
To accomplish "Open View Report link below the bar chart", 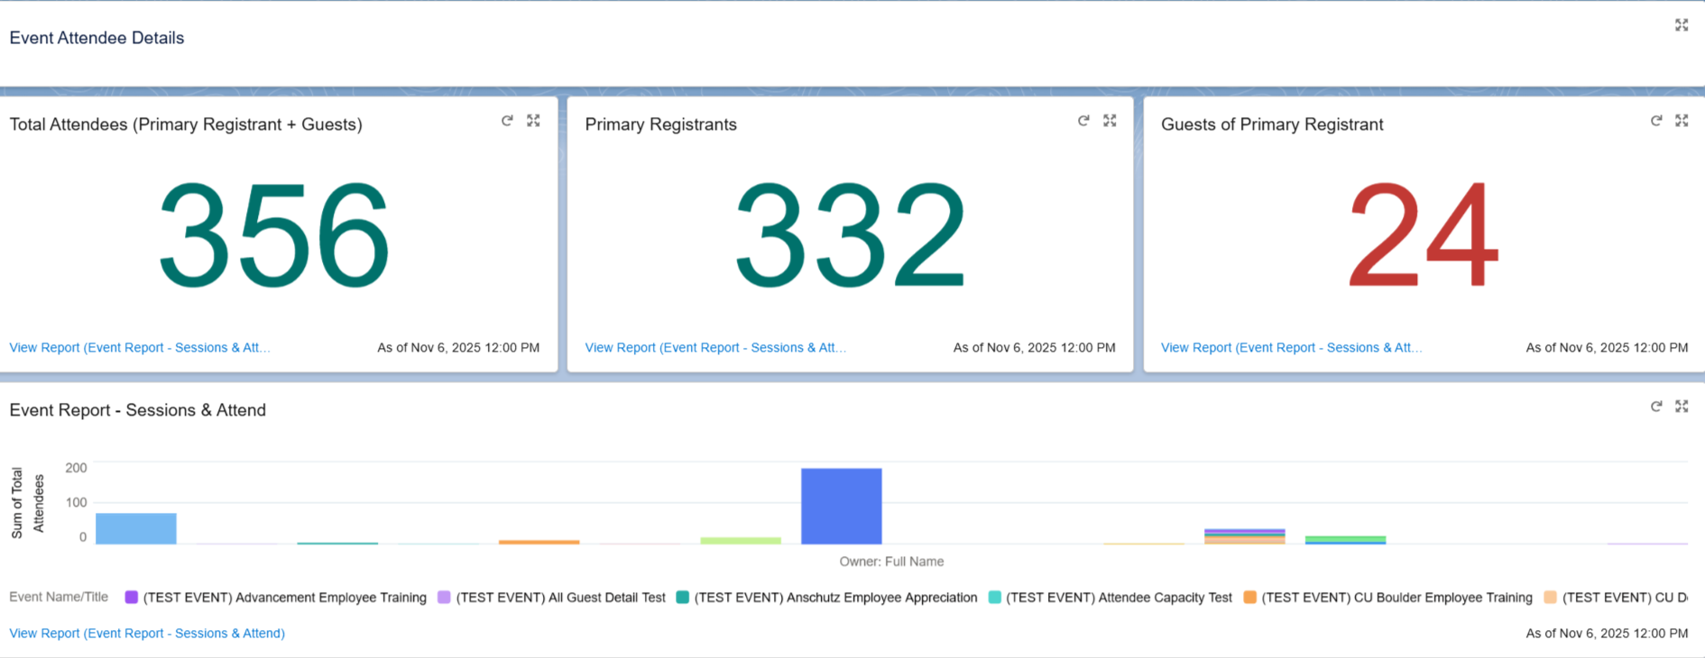I will [147, 634].
